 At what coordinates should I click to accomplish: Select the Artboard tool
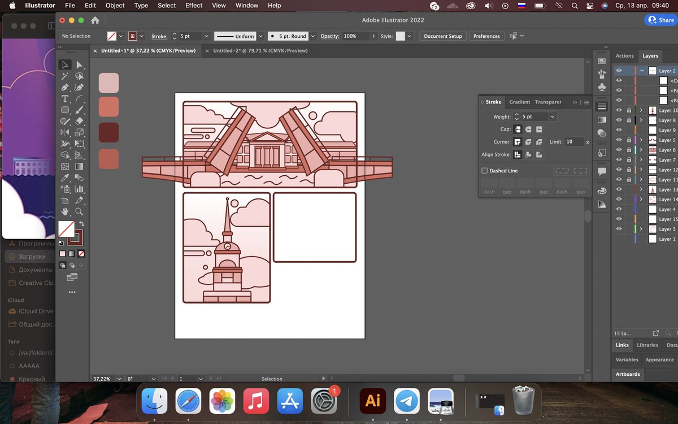(x=65, y=200)
